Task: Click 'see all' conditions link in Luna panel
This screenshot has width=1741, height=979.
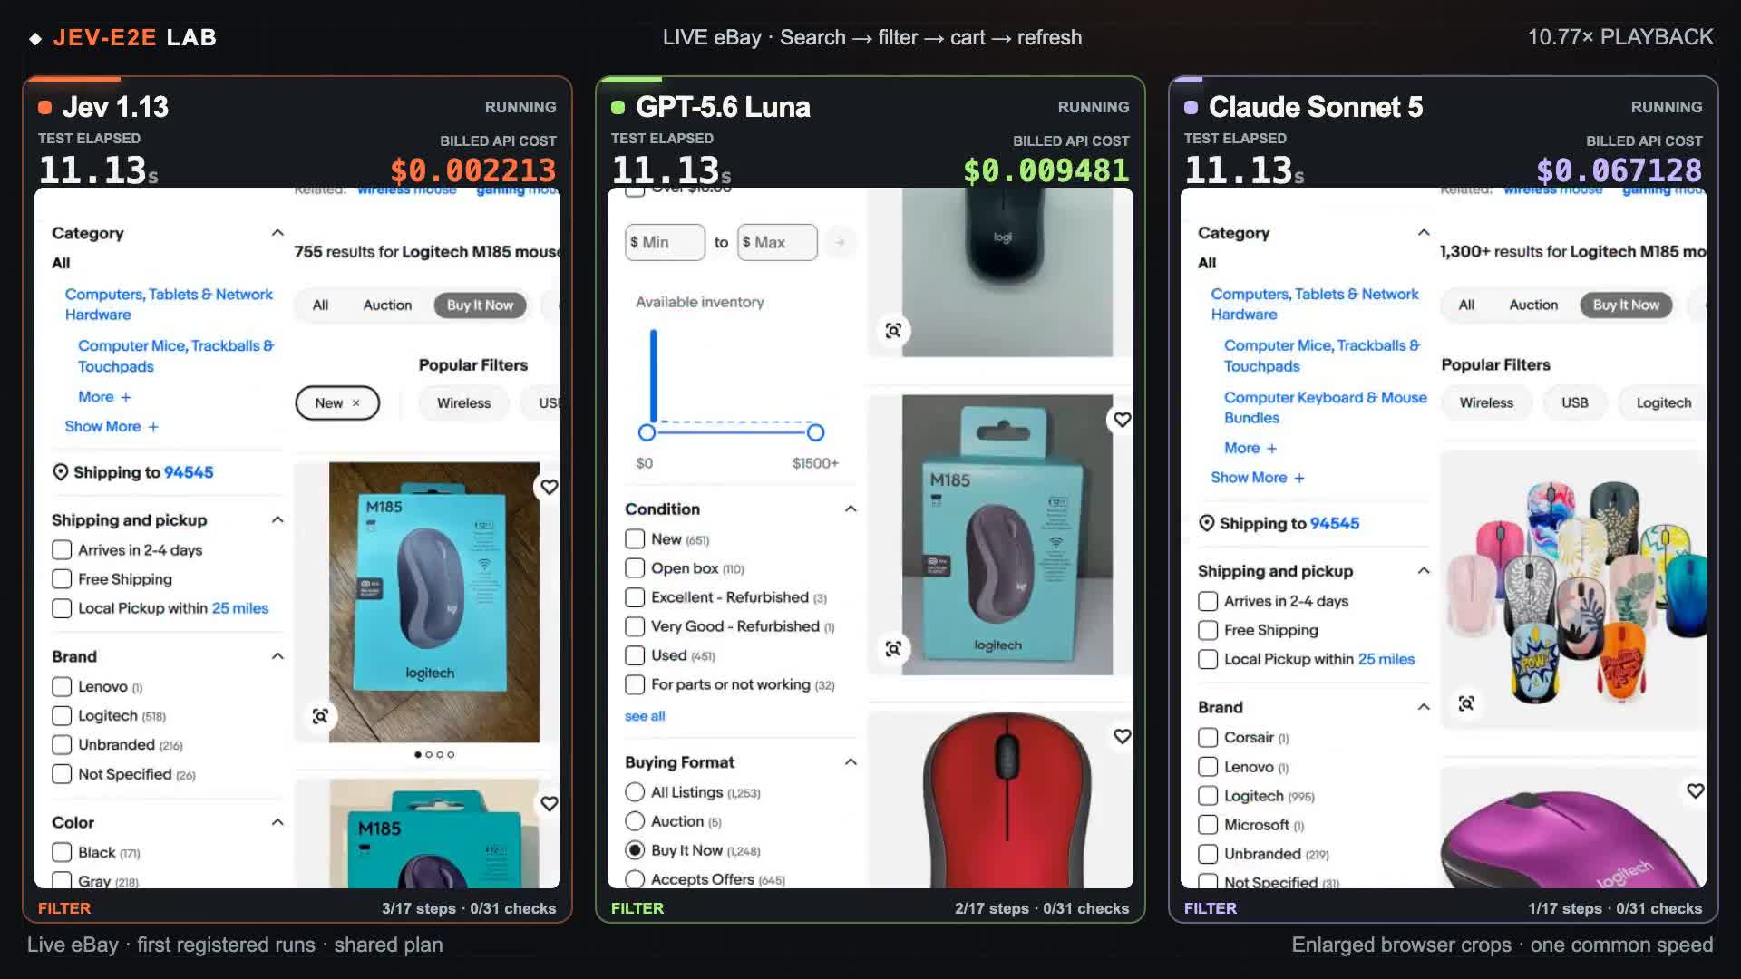Action: click(x=645, y=716)
